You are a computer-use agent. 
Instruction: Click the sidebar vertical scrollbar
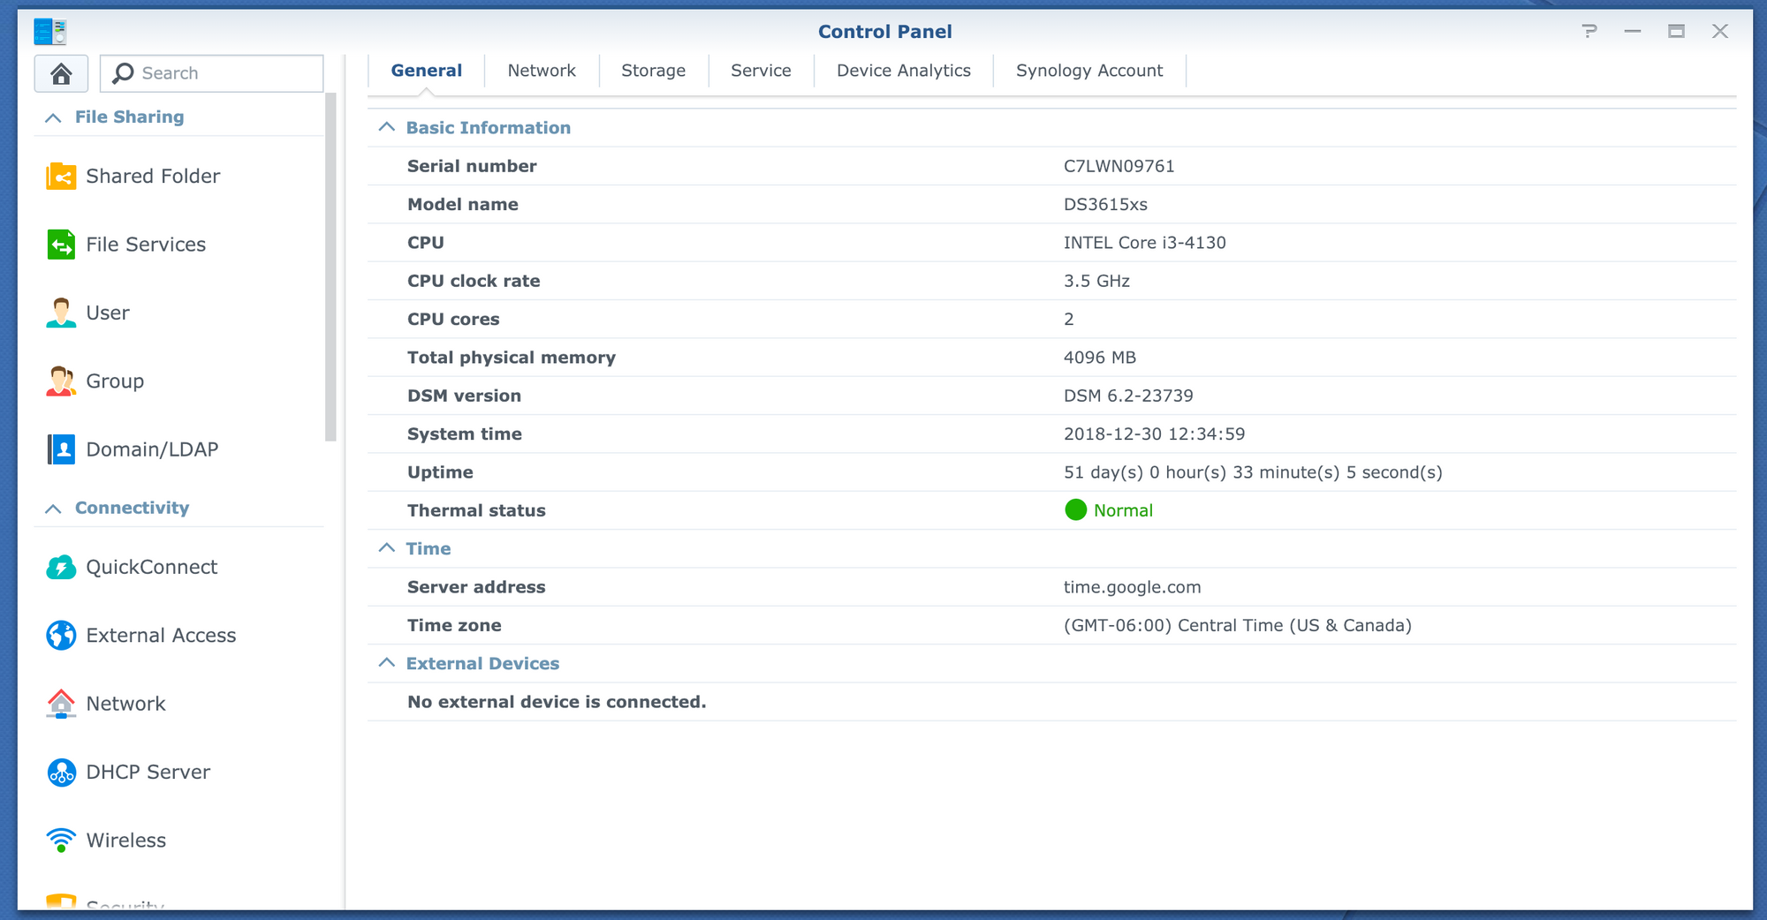tap(331, 267)
